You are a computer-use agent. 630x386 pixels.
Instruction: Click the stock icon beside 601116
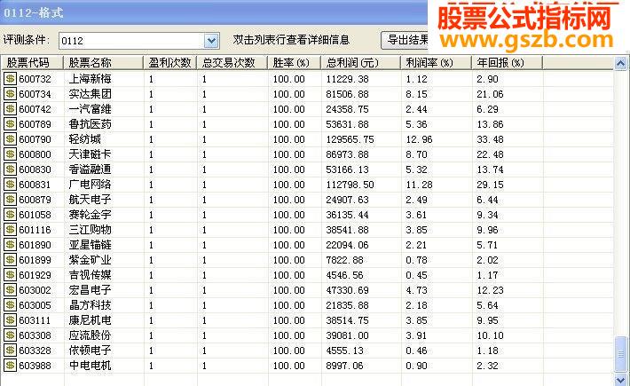pyautogui.click(x=10, y=230)
